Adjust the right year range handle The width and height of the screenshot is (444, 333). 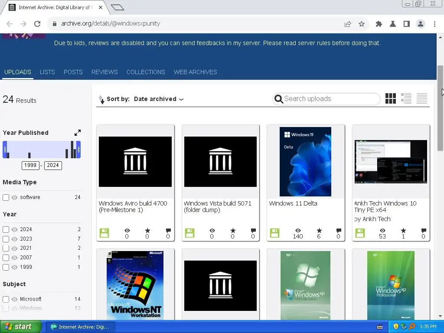pyautogui.click(x=78, y=150)
